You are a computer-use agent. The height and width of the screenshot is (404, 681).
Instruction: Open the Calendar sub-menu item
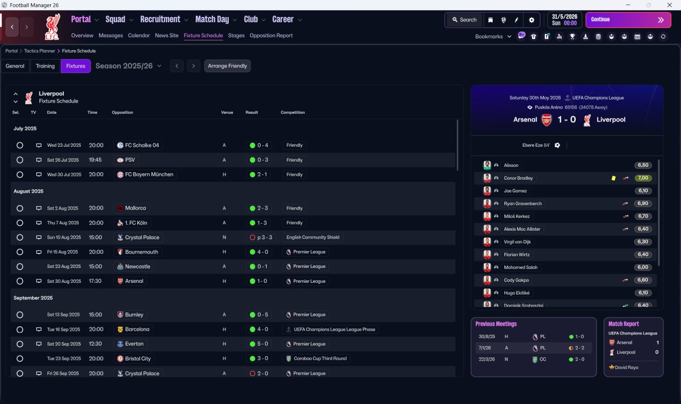139,36
